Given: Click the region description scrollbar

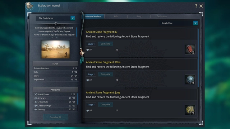Looking at the screenshot, I should point(77,32).
